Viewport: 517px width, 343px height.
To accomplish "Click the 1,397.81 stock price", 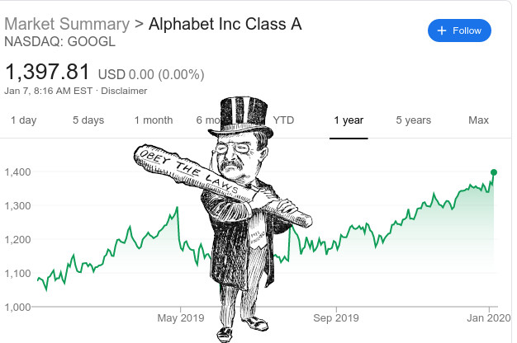I will [x=47, y=72].
